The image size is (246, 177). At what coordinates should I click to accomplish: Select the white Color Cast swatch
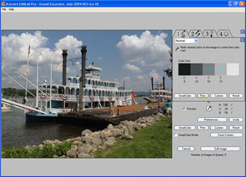click(x=233, y=69)
